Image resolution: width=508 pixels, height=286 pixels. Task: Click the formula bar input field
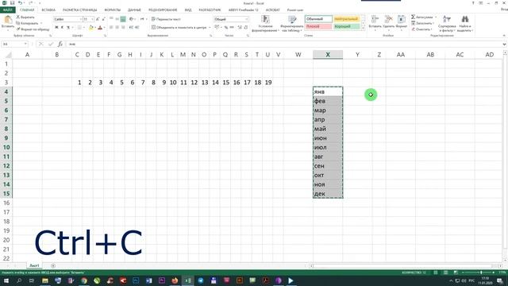[283, 44]
